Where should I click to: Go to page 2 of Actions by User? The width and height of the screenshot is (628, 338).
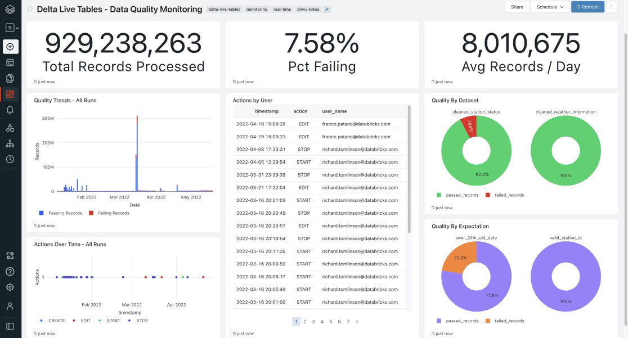(304, 321)
